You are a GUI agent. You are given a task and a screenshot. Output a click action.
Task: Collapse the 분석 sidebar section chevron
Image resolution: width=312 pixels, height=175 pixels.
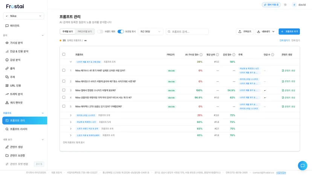pyautogui.click(x=43, y=36)
